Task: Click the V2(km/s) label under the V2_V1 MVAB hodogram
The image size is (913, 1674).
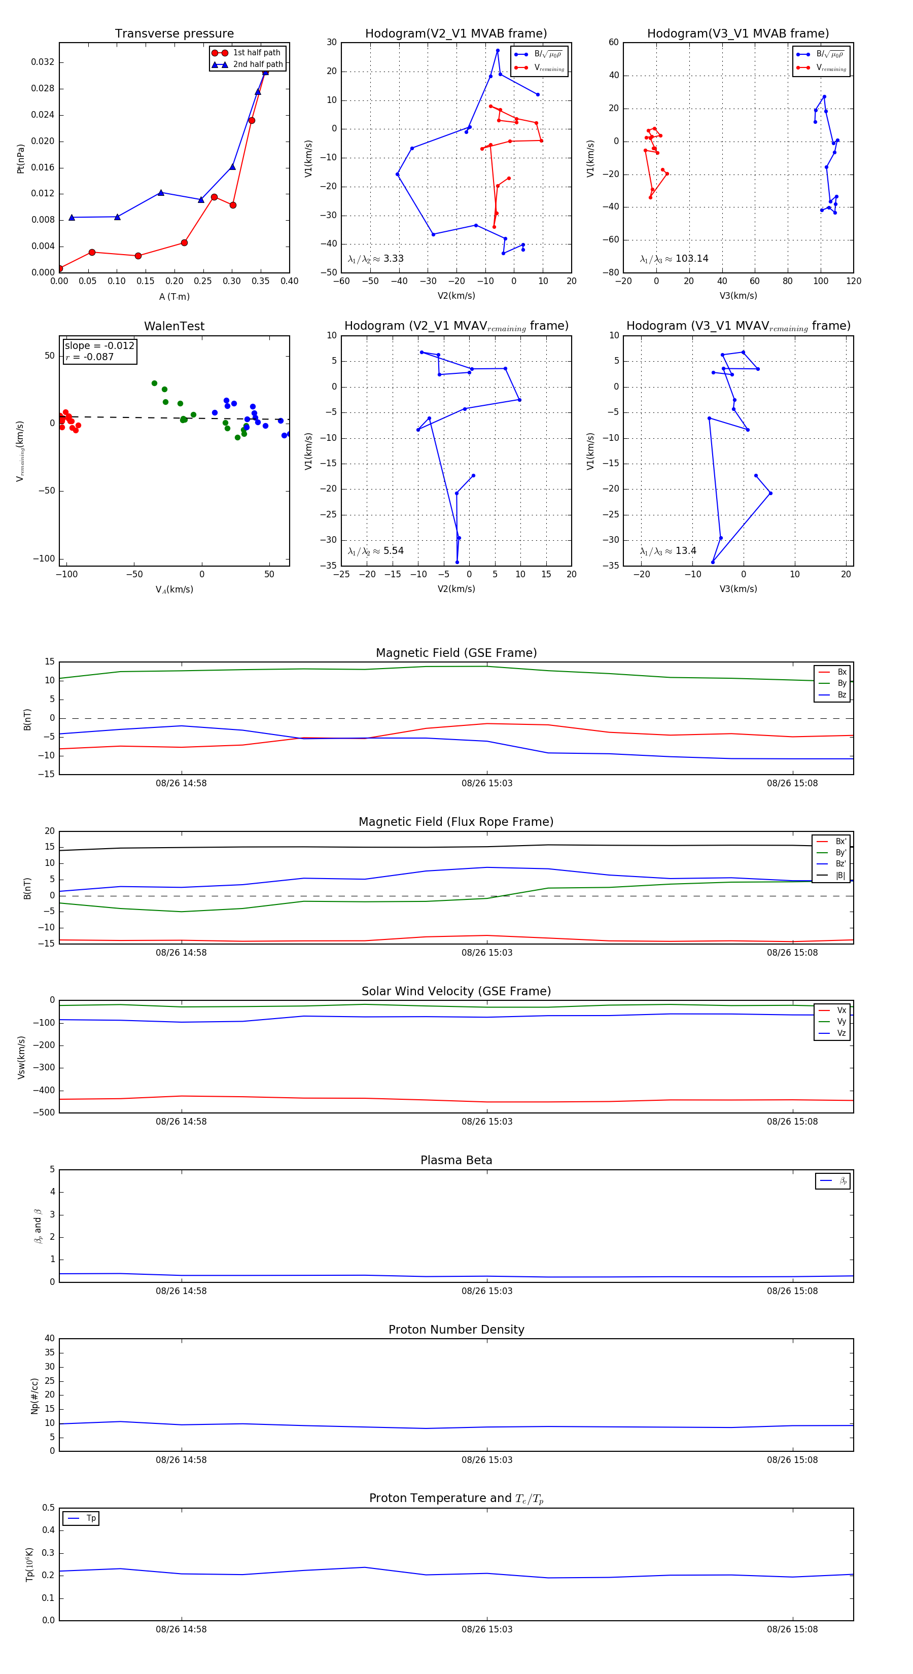Action: coord(456,296)
